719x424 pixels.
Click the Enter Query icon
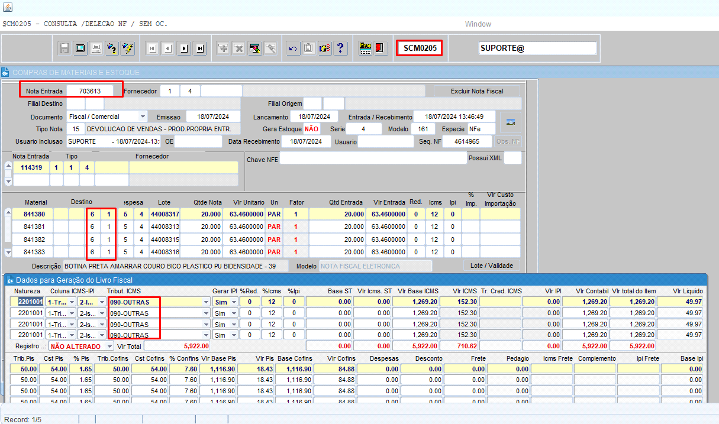pos(111,48)
